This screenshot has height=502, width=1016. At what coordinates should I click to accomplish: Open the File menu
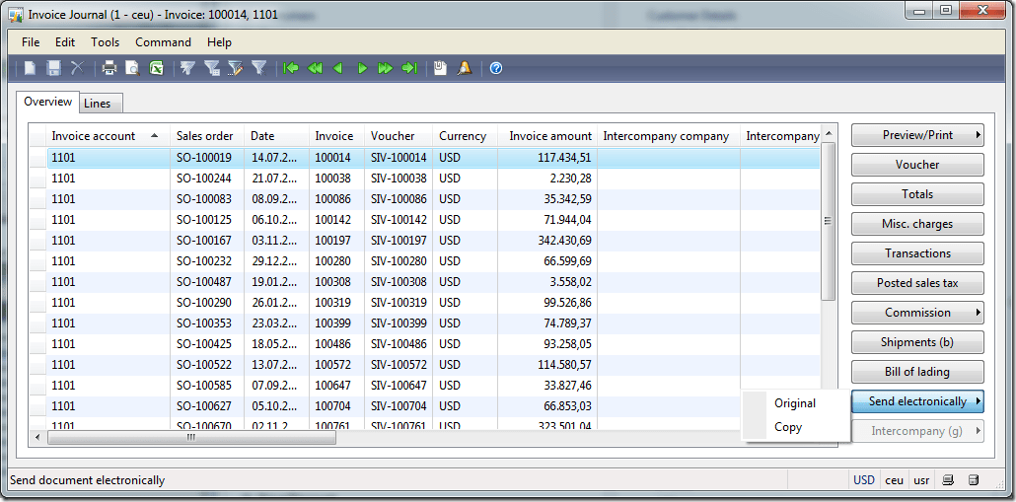[31, 42]
